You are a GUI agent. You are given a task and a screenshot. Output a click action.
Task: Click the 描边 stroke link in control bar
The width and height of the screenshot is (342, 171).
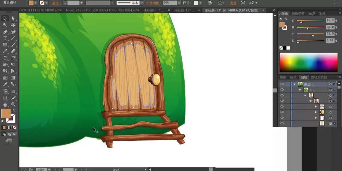click(56, 3)
